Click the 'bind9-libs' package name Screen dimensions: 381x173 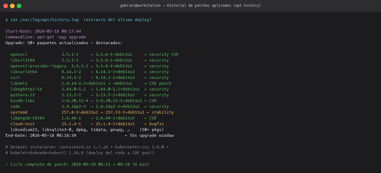tap(23, 101)
